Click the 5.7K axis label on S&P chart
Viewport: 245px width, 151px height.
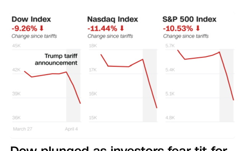tap(170, 46)
